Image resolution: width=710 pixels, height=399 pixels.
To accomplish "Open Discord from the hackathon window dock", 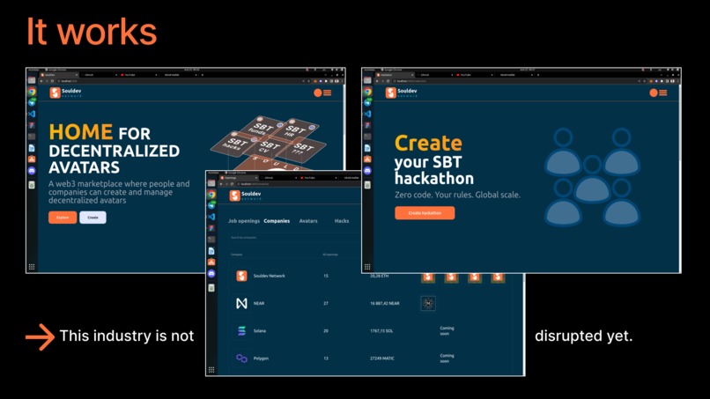I will click(367, 171).
